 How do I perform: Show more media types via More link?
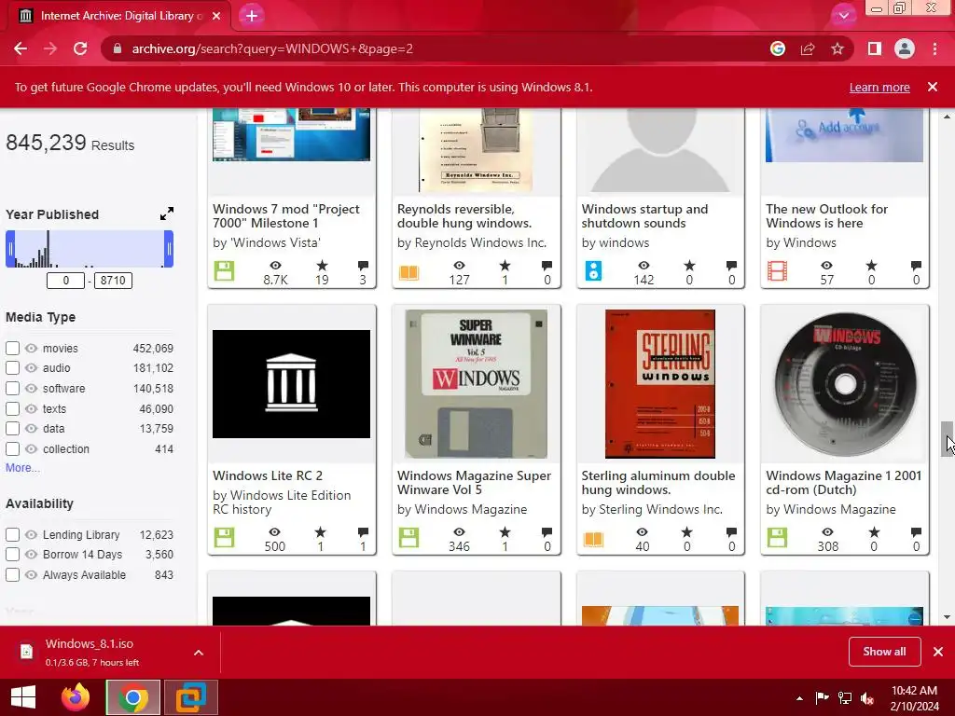point(22,468)
